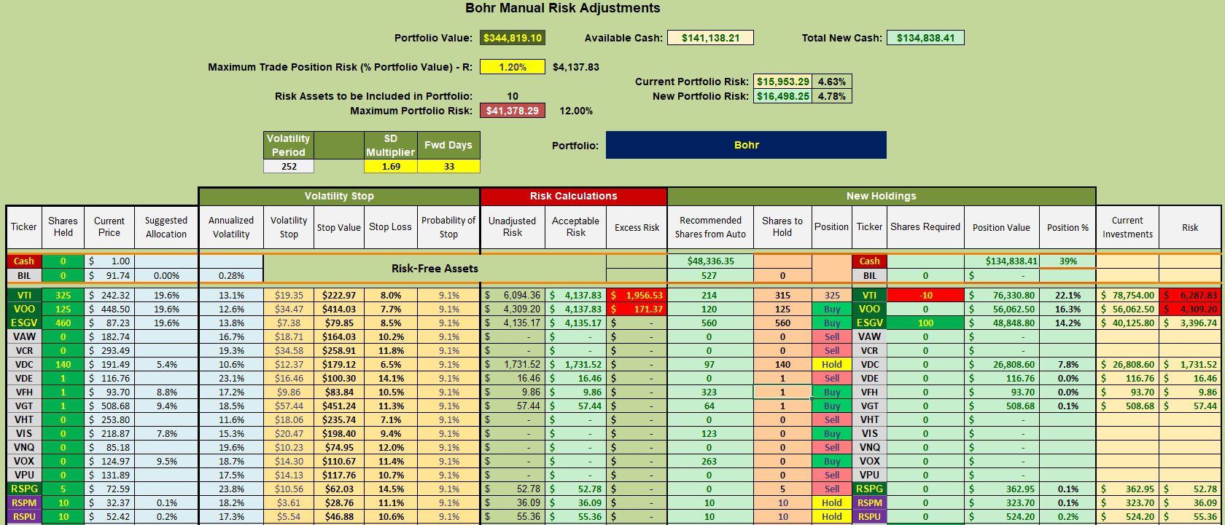Select the Bohr Manual Risk Adjustments title

pos(562,9)
